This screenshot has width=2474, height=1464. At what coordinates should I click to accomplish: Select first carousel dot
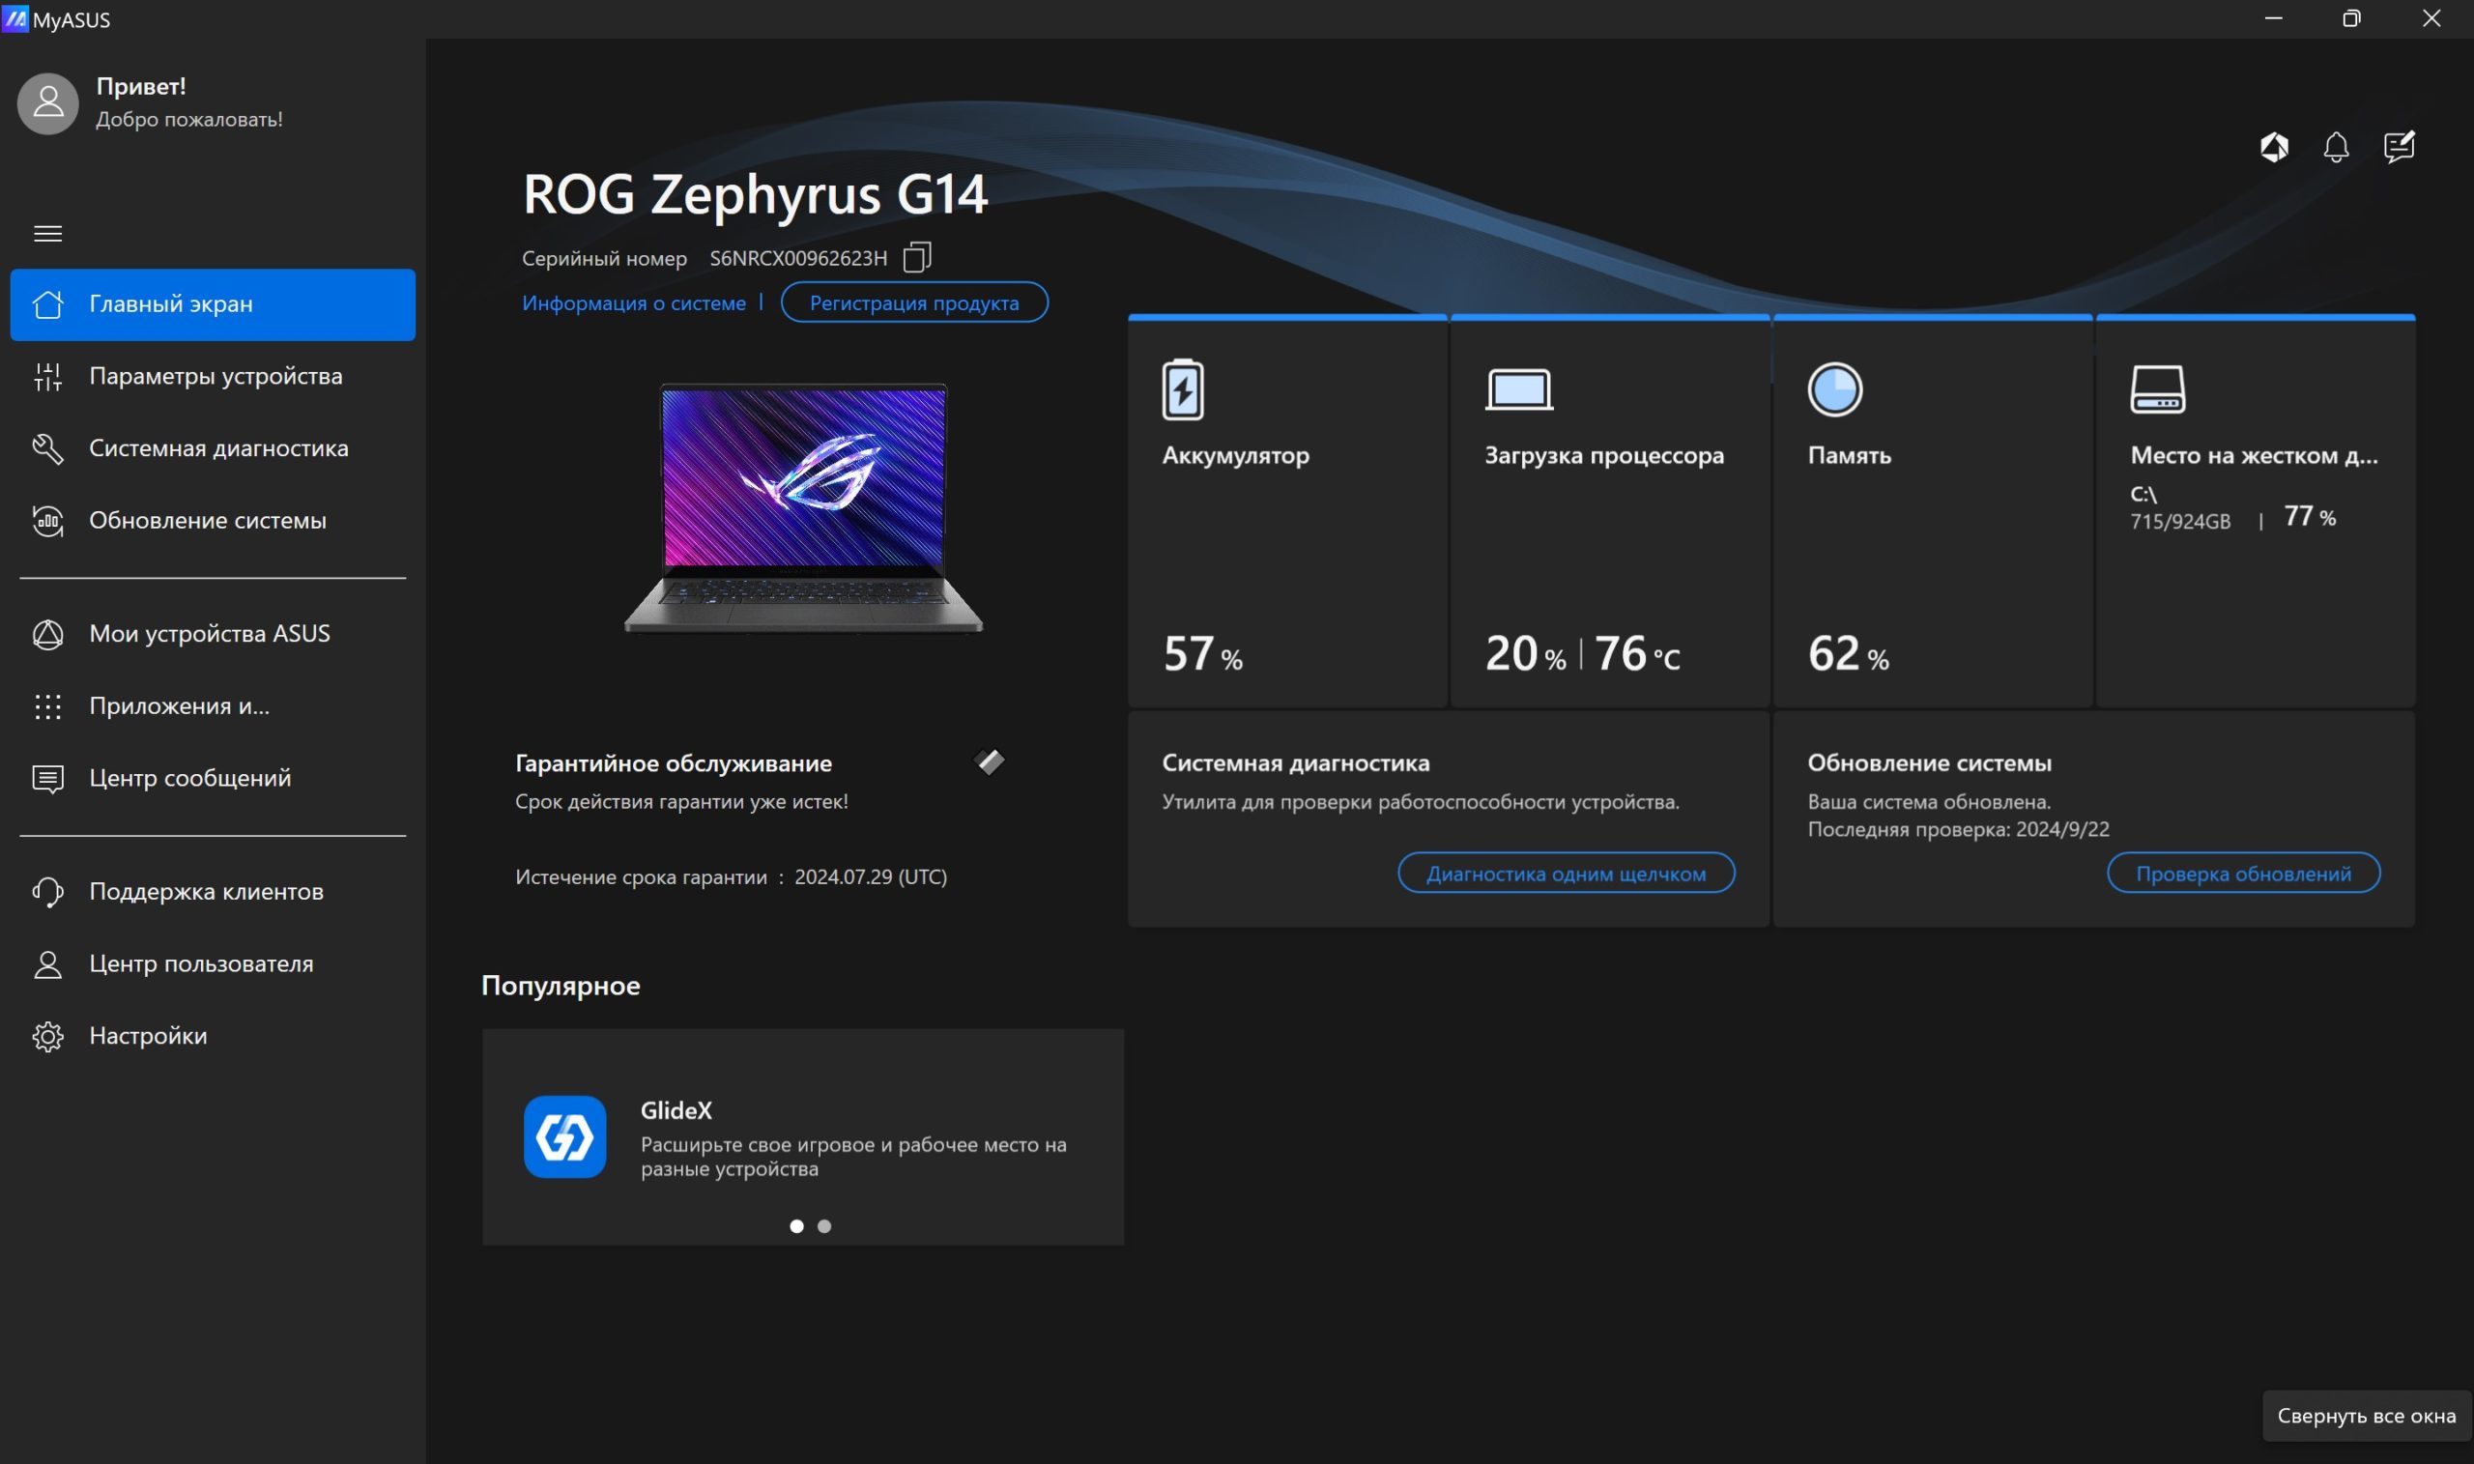pos(796,1226)
